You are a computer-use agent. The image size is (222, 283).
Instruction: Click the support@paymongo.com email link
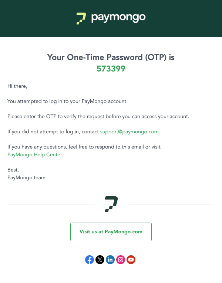pos(129,132)
